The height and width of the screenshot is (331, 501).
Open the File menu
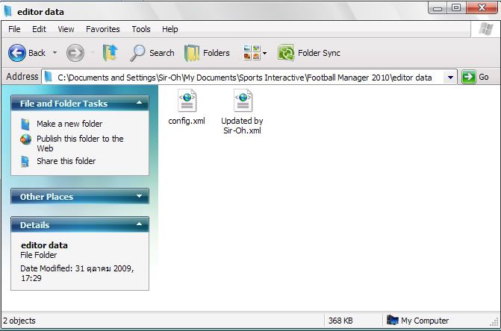[14, 29]
